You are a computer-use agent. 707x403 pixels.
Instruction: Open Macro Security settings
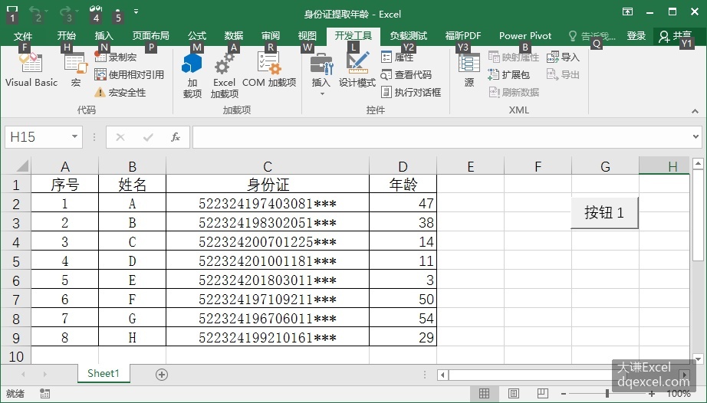point(120,92)
